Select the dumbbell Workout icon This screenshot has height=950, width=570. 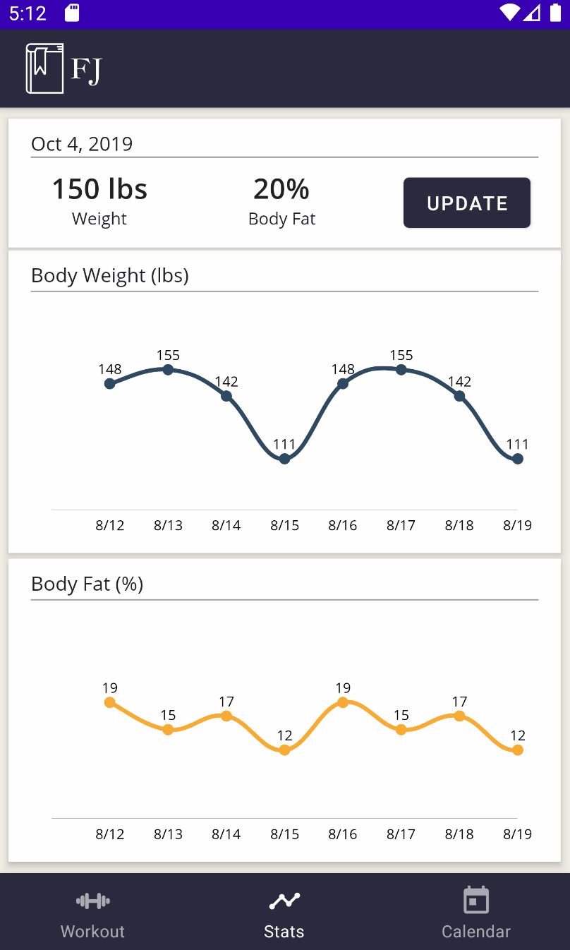[x=92, y=901]
